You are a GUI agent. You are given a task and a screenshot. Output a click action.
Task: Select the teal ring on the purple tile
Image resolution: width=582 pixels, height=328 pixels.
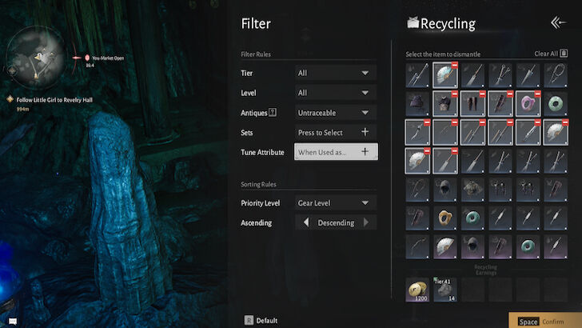(x=528, y=246)
